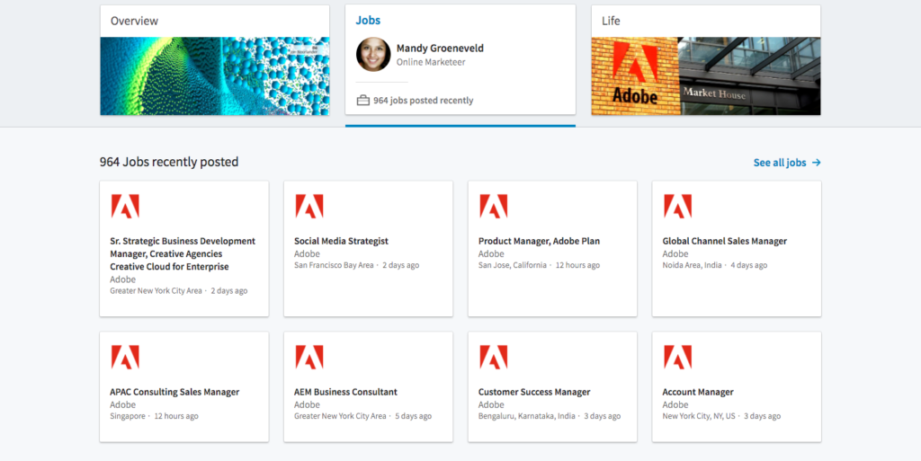Viewport: 921px width, 461px height.
Task: Open the Account Manager job
Action: point(698,392)
